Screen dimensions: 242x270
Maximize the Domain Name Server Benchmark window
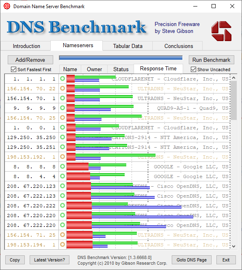pyautogui.click(x=214, y=7)
